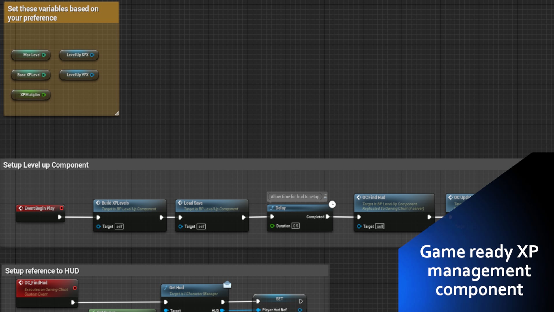Click the red event icon on OC_FindHud node
This screenshot has width=554, height=312.
(21, 283)
